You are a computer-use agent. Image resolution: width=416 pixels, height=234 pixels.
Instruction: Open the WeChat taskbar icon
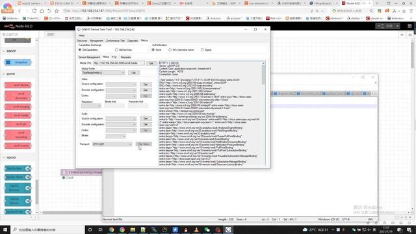[x=207, y=229]
